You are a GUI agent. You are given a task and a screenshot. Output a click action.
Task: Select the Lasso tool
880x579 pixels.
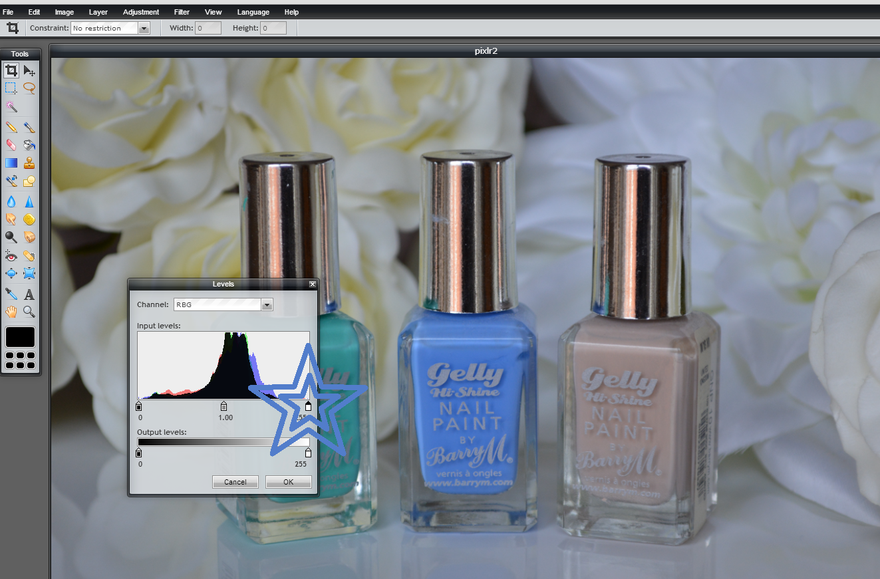tap(29, 87)
